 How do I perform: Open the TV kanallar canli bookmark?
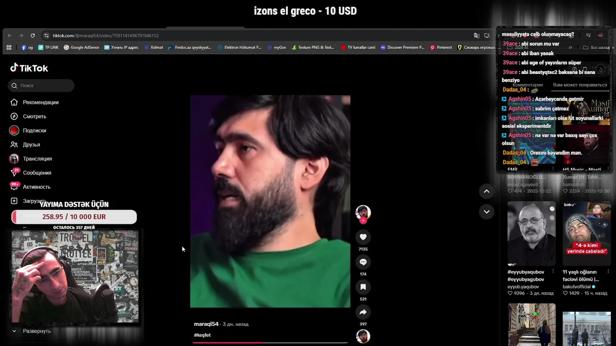click(358, 48)
